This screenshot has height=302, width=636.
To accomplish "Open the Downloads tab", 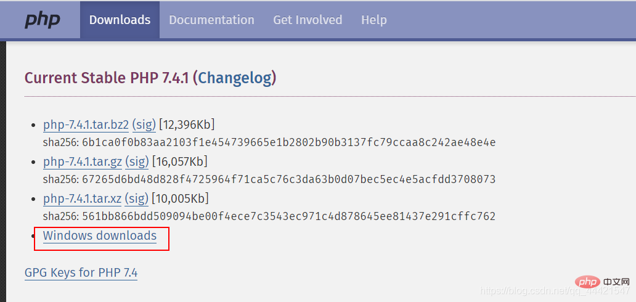I will point(120,20).
